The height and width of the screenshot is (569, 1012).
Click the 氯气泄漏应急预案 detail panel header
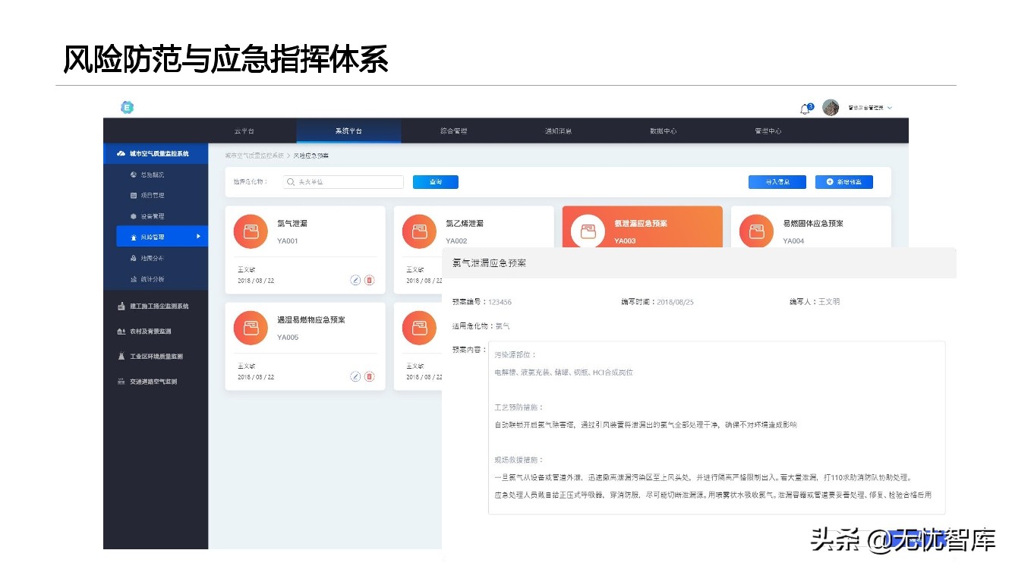[x=699, y=263]
